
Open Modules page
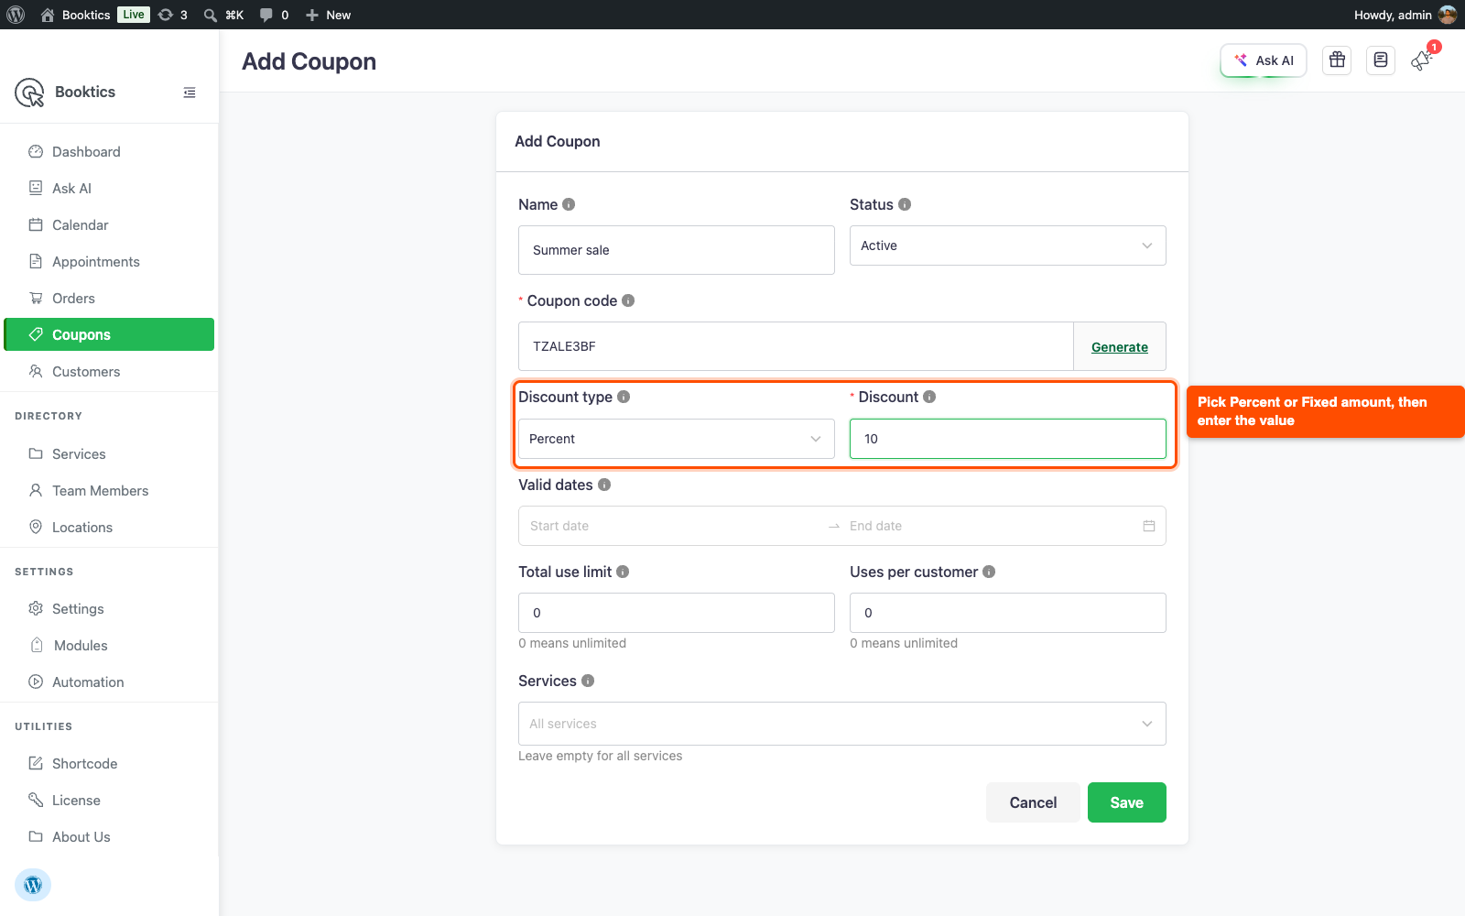click(x=109, y=646)
